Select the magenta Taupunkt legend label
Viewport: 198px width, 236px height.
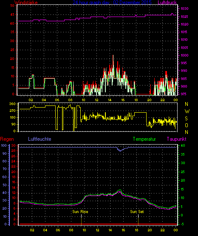coord(176,139)
